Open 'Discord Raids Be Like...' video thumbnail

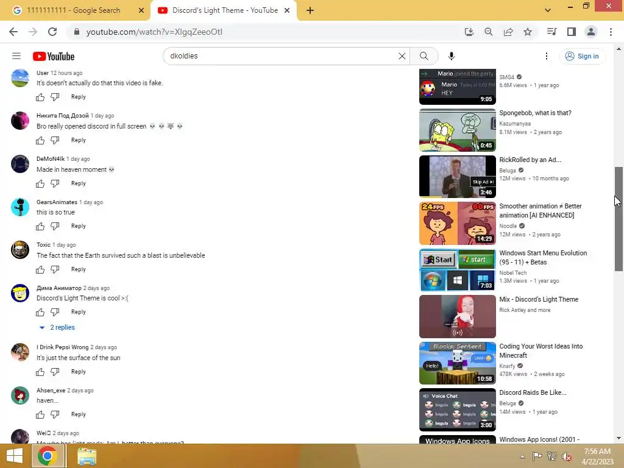coord(458,410)
